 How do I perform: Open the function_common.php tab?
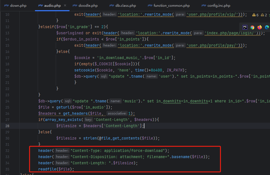pos(169,6)
